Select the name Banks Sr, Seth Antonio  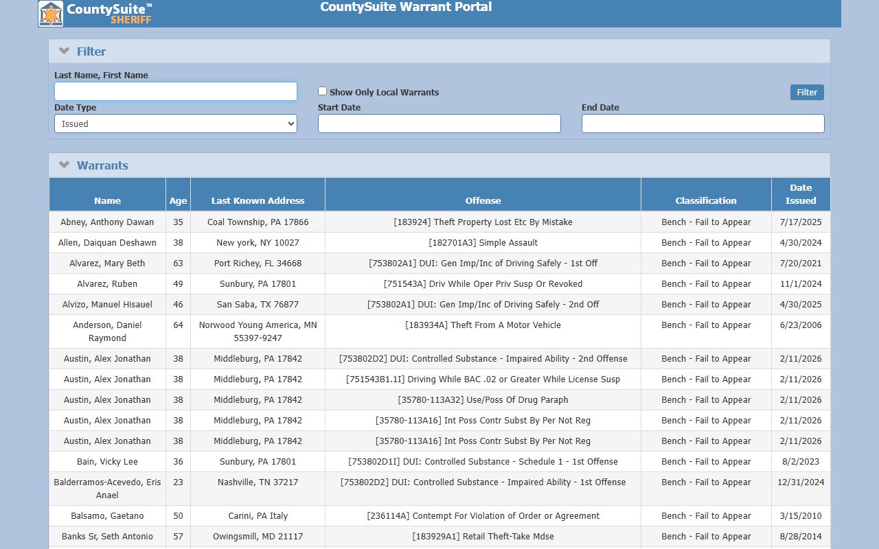(x=107, y=536)
